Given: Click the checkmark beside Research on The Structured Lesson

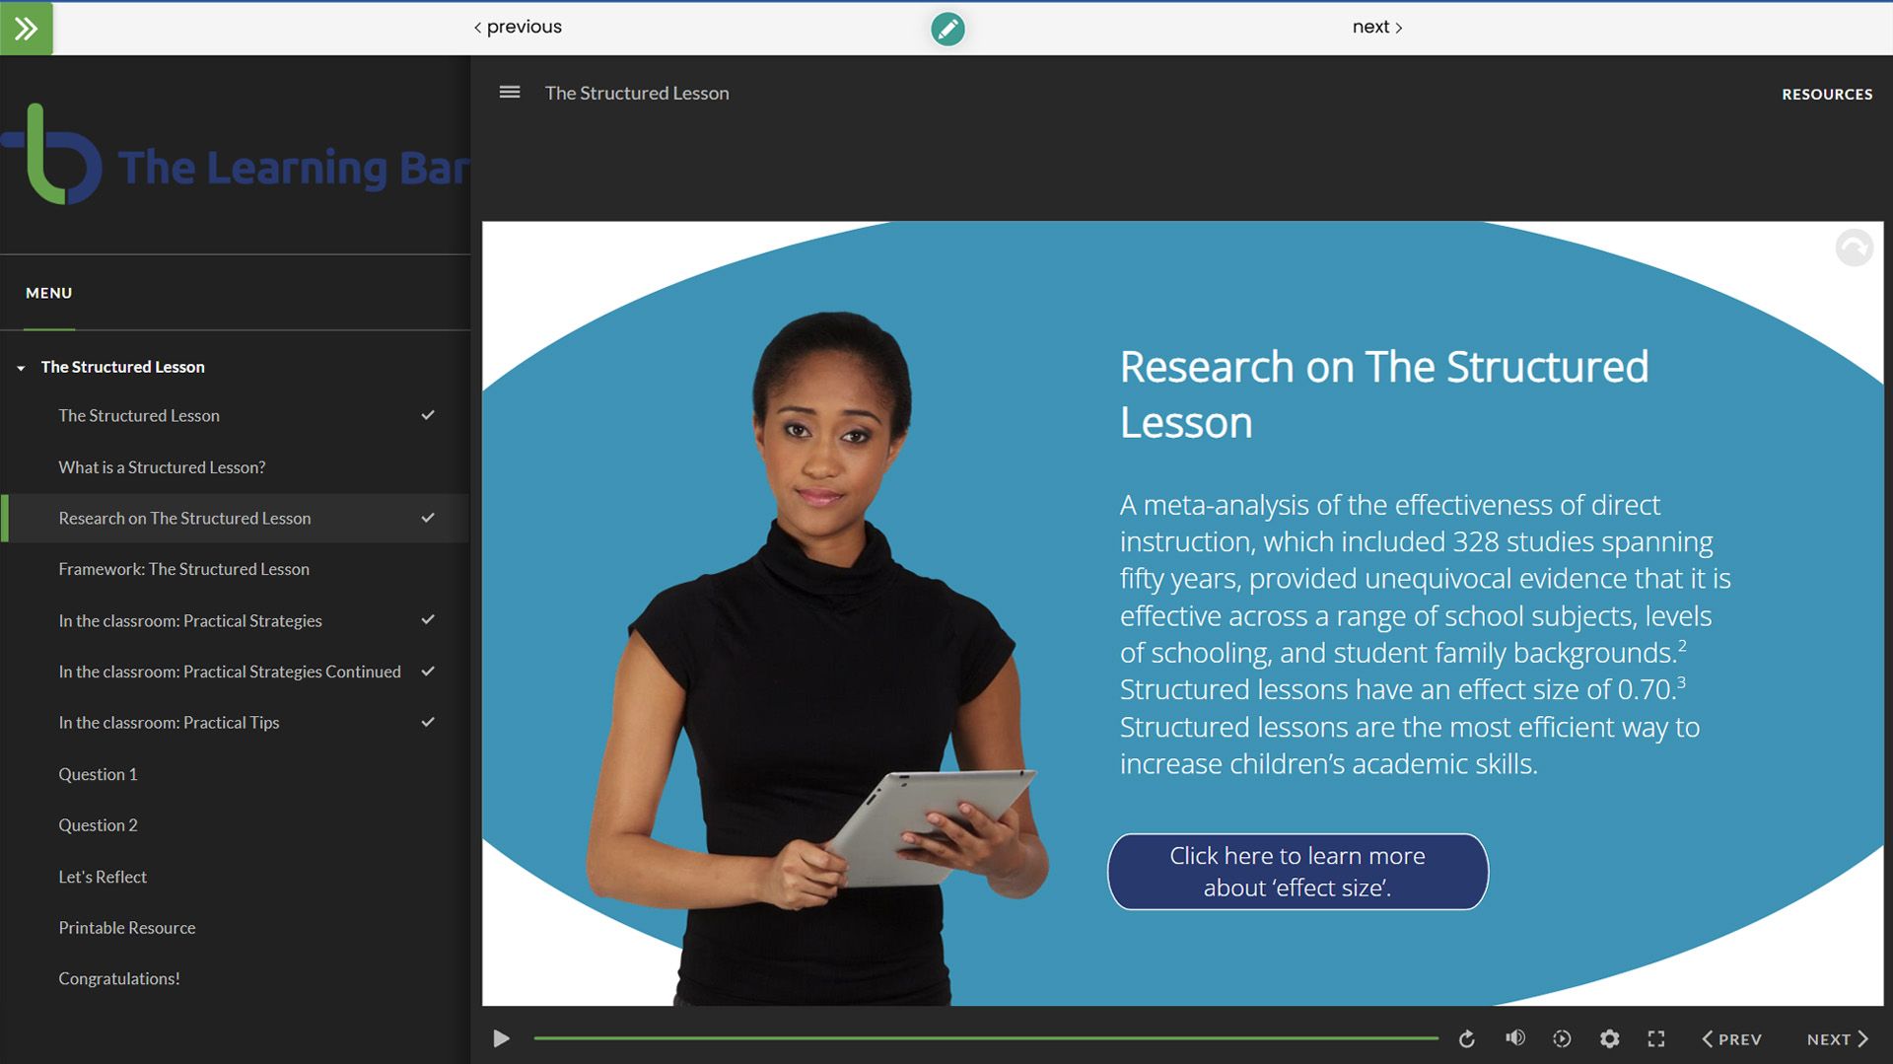Looking at the screenshot, I should pyautogui.click(x=428, y=518).
